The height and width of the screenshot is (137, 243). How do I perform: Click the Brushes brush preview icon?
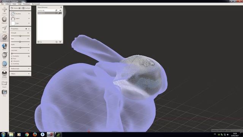click(x=13, y=14)
